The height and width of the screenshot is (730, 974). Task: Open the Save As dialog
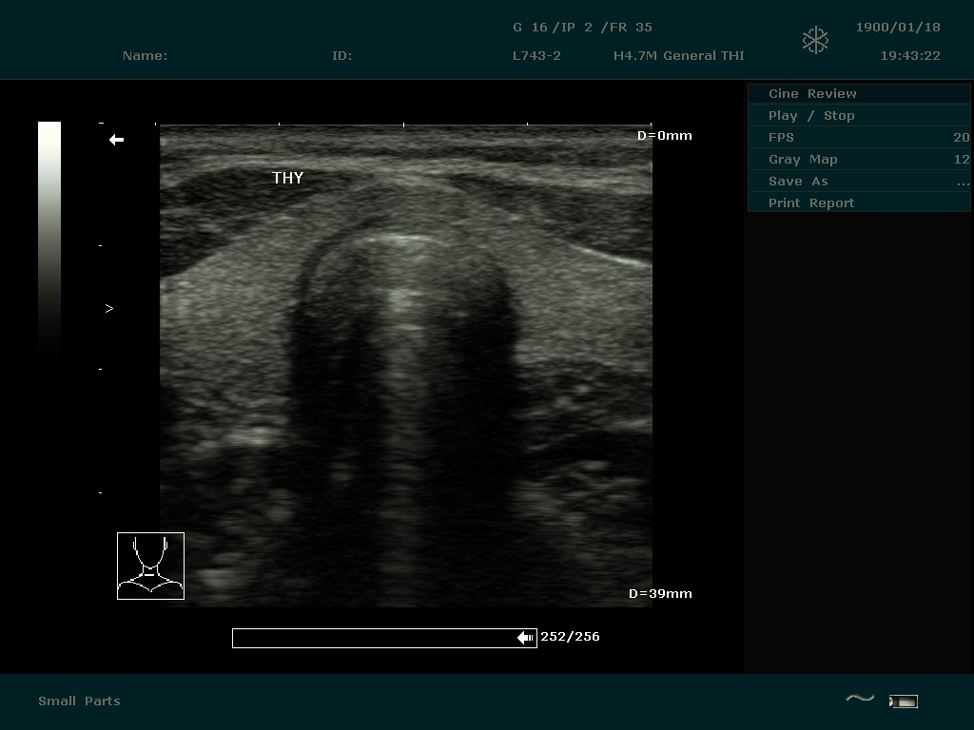[x=798, y=181]
